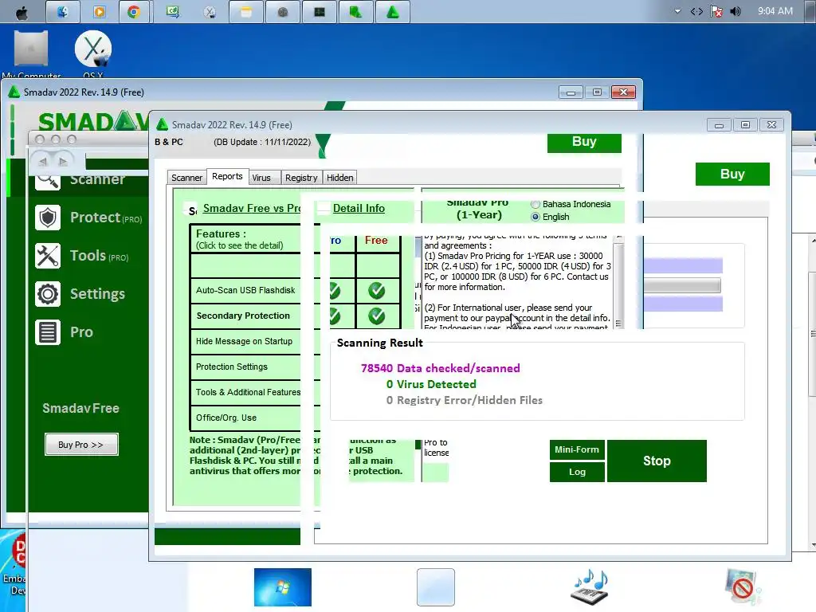Click the Hide Message on Startup row
This screenshot has width=816, height=612.
coord(245,341)
